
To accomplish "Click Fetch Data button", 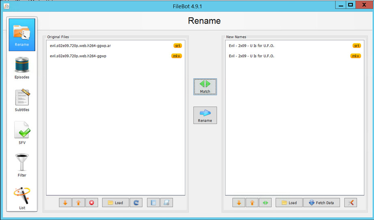I will [x=322, y=203].
